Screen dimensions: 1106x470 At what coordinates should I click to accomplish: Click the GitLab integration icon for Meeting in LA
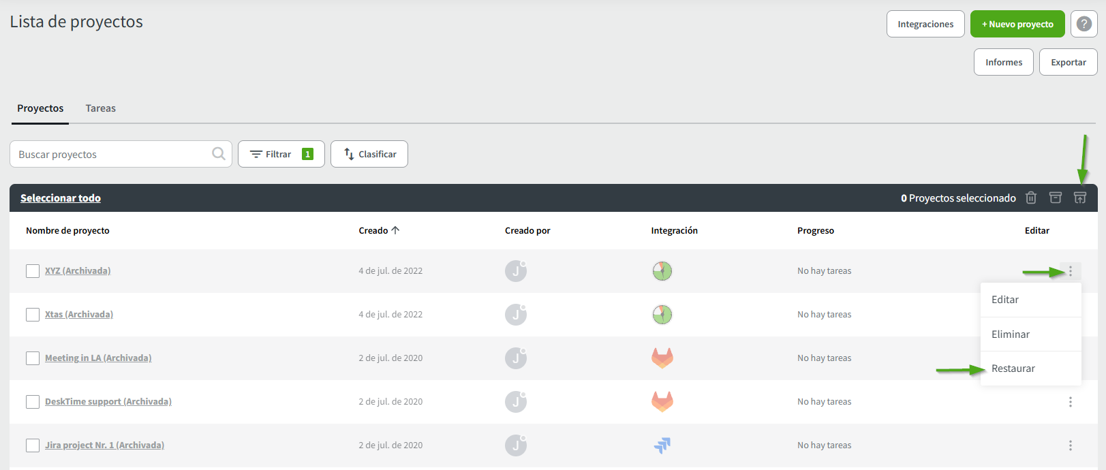(x=662, y=358)
